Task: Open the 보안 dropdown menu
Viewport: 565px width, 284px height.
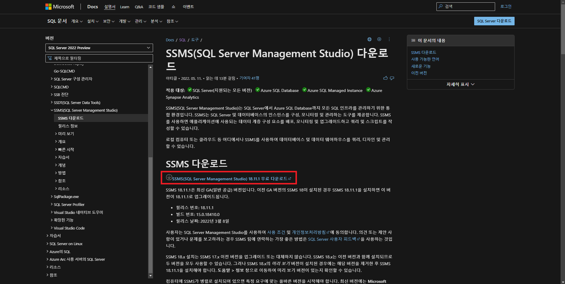Action: point(109,21)
